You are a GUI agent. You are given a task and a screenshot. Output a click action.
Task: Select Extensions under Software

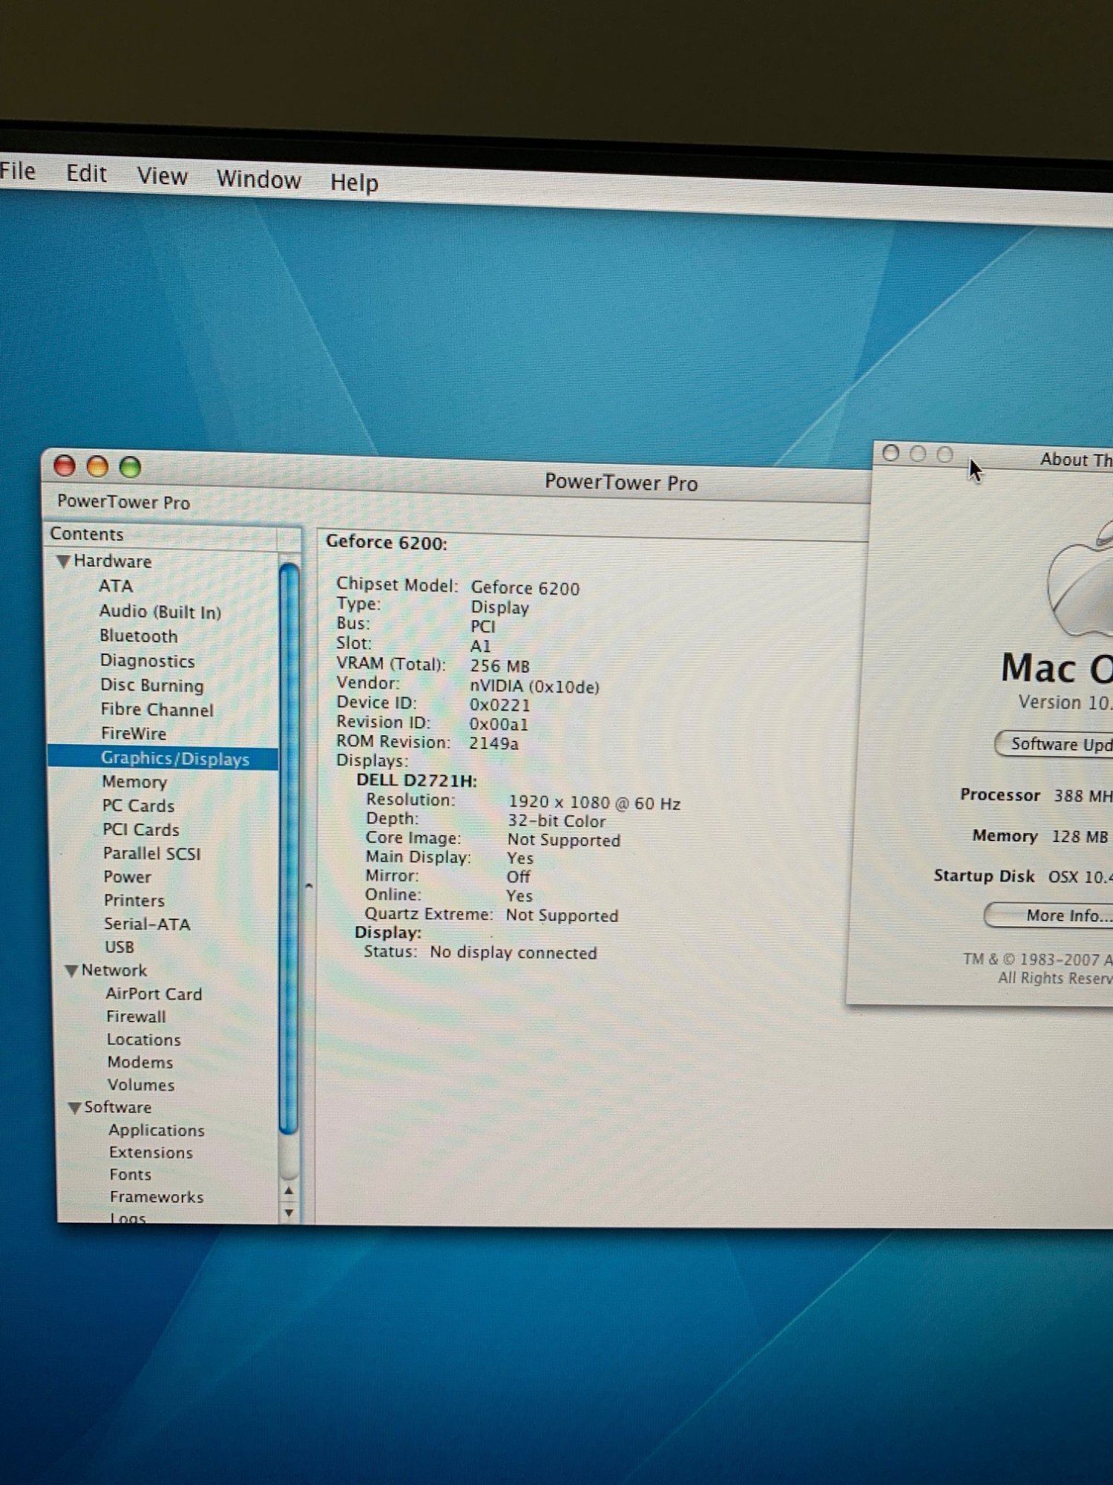pyautogui.click(x=151, y=1152)
